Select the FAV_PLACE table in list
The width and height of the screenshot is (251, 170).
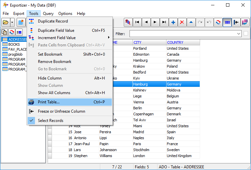(17, 49)
